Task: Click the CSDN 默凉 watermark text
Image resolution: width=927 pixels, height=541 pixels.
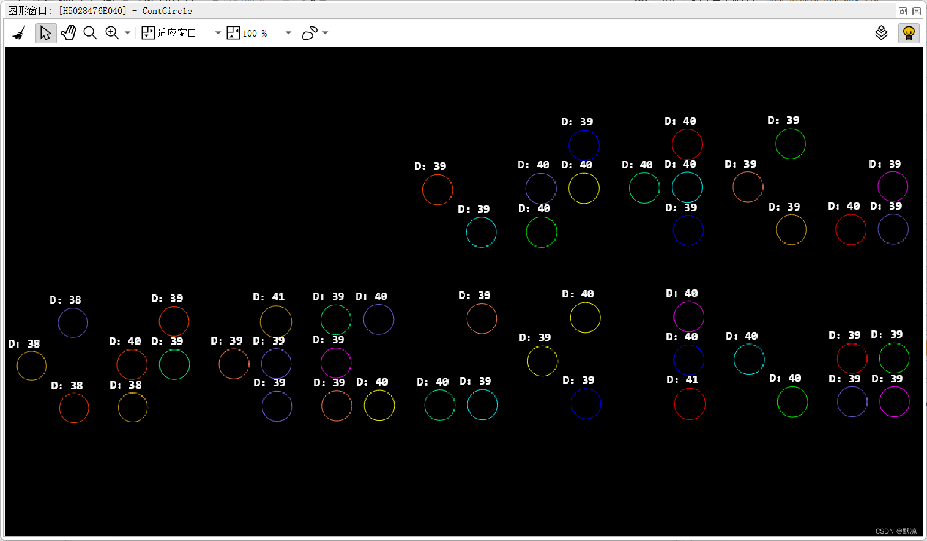Action: pos(896,531)
